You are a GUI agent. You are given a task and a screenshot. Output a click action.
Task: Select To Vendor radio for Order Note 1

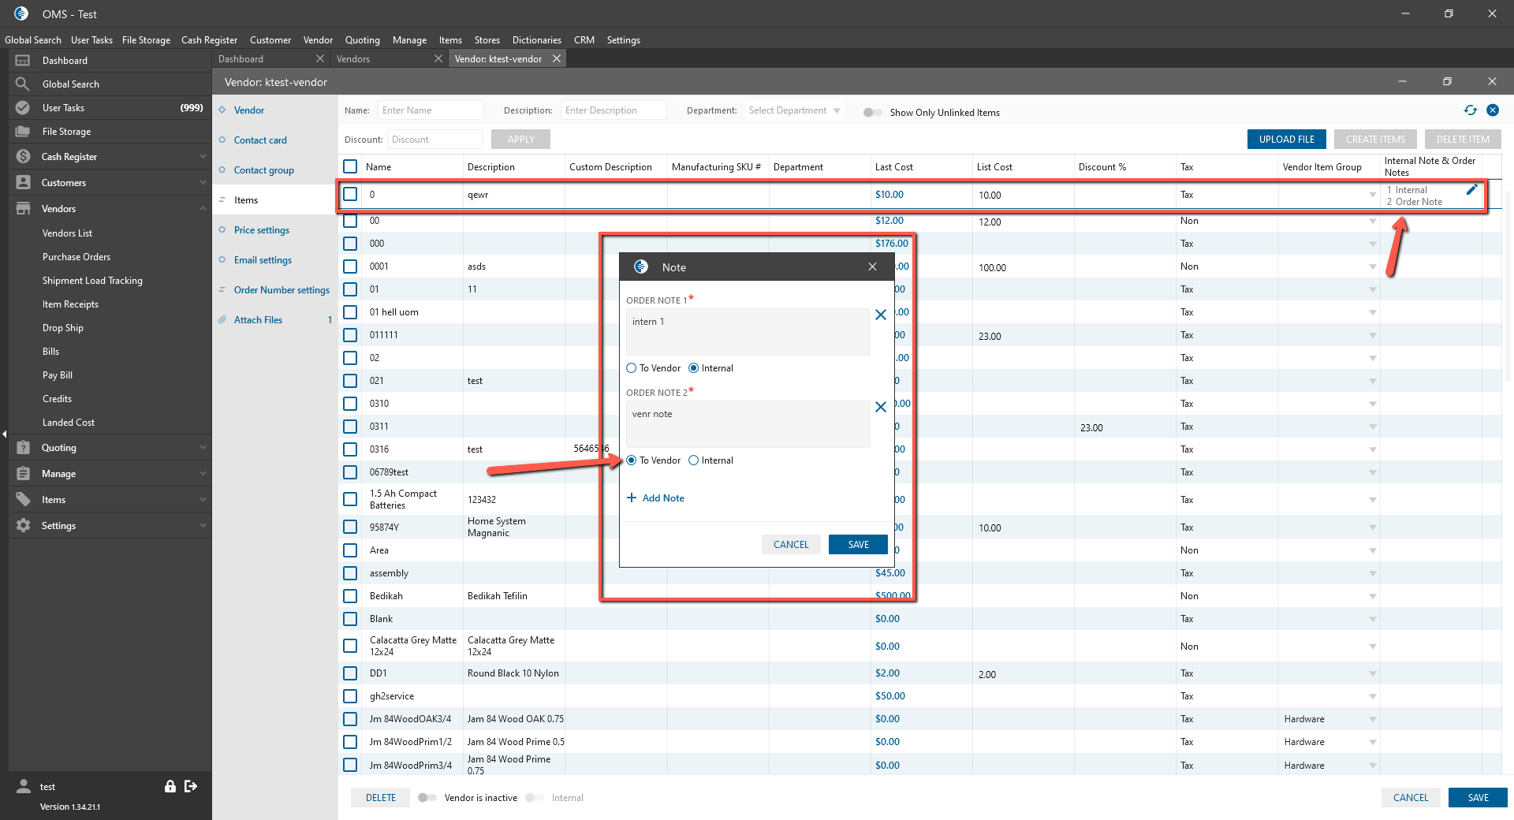pos(632,368)
